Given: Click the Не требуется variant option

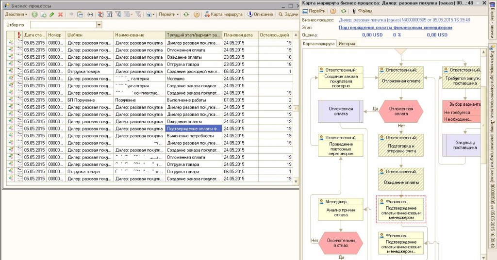Looking at the screenshot, I should pos(462,113).
